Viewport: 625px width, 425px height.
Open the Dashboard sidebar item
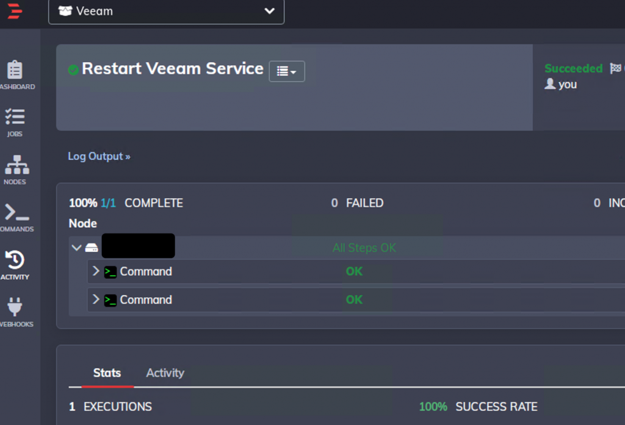(x=15, y=75)
